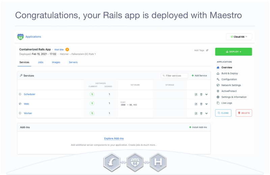Switch to the Jobs tab
The height and width of the screenshot is (175, 270).
tap(40, 62)
